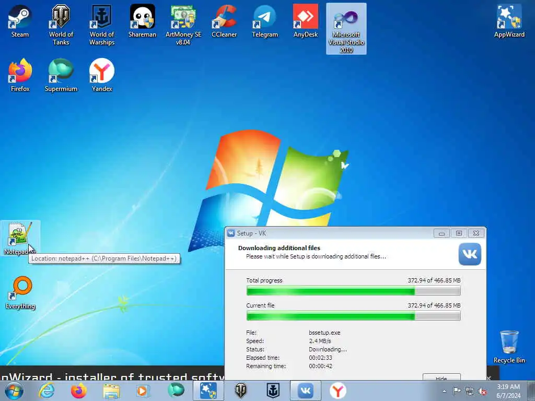The width and height of the screenshot is (535, 401).
Task: Select ArtMoney SE v8.04 desktop icon
Action: [183, 25]
